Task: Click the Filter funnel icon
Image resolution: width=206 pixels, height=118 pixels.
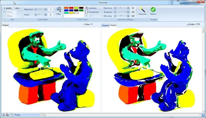Action: [x=58, y=10]
